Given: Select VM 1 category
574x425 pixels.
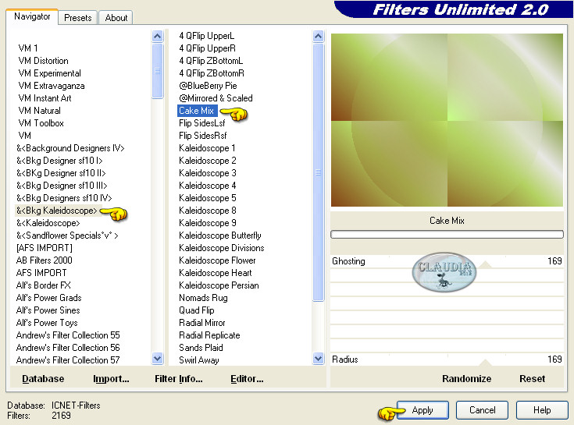Looking at the screenshot, I should coord(28,48).
